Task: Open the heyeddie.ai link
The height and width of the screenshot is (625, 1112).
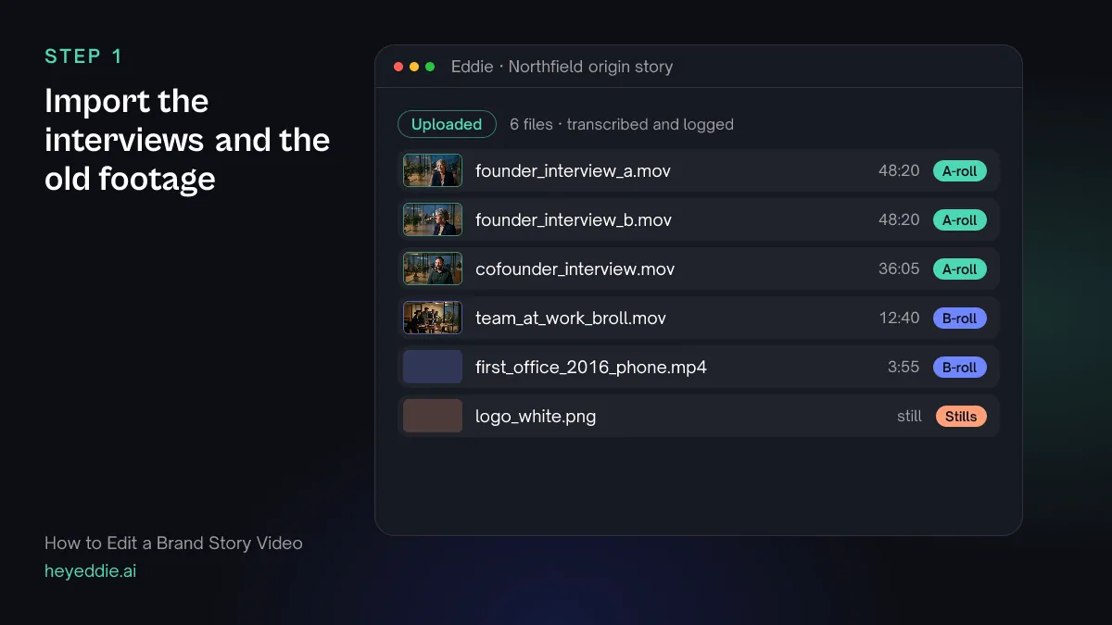Action: pyautogui.click(x=90, y=571)
